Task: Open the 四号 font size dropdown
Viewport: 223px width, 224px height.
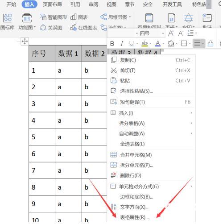Action: click(x=152, y=33)
